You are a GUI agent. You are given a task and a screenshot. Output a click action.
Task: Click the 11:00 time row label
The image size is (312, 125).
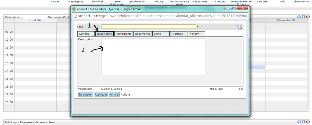(9, 48)
